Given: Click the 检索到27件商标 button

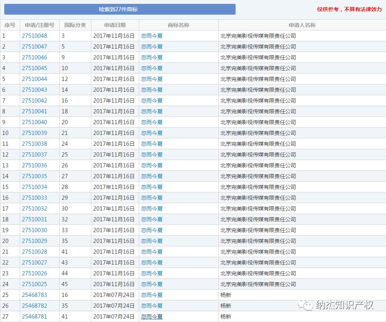Looking at the screenshot, I should pyautogui.click(x=120, y=9).
